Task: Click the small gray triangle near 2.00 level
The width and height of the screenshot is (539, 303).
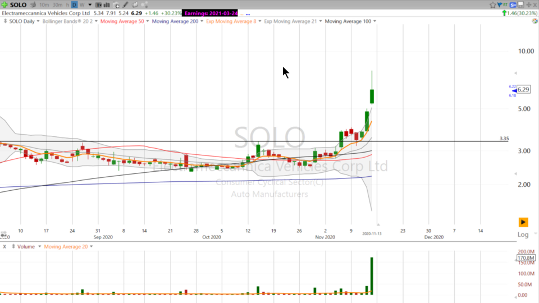Action: tap(515, 174)
